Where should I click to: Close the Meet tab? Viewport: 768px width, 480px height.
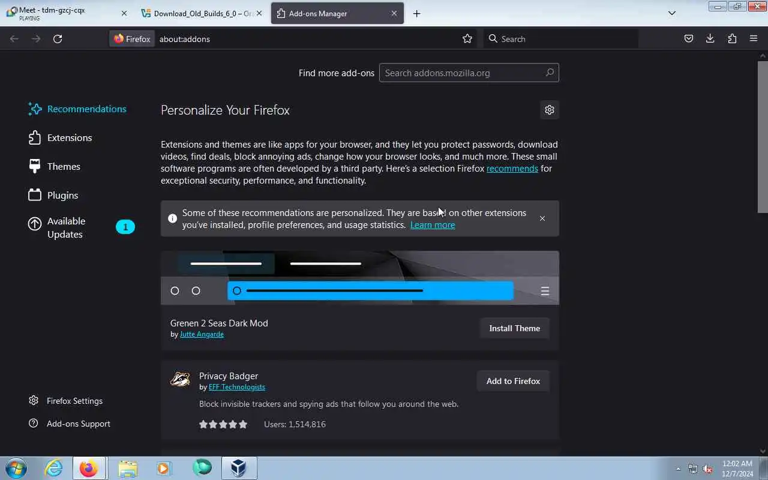(x=124, y=13)
